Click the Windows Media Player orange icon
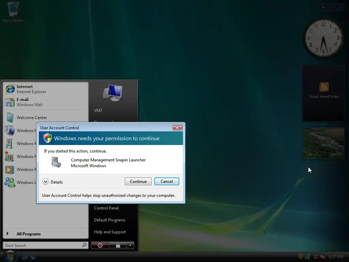The image size is (349, 262). tap(10, 170)
